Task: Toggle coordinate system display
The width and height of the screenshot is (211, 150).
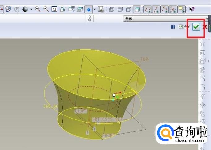Action: [x=173, y=9]
